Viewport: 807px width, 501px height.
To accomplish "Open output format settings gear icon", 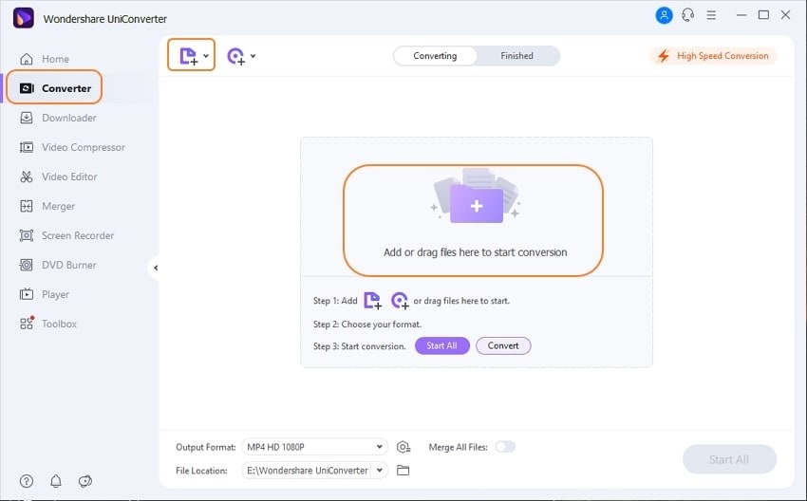I will click(403, 447).
